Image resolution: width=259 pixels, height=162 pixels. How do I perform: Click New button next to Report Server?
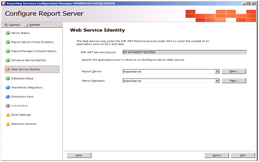pyautogui.click(x=234, y=71)
